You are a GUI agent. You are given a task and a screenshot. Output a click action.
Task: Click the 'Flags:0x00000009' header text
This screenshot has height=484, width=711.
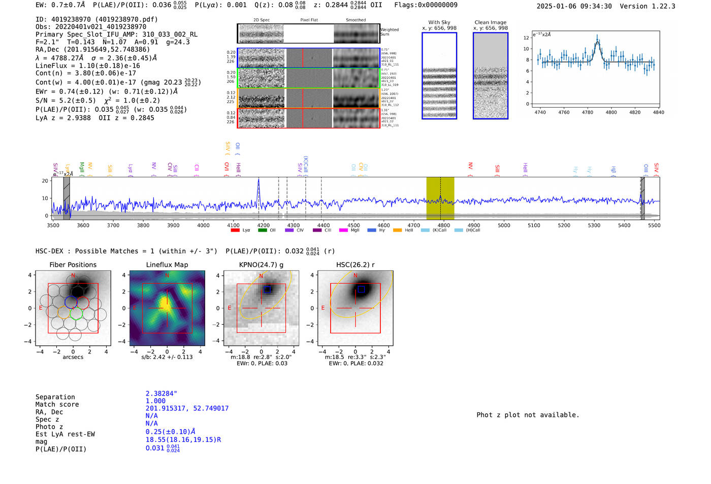[426, 5]
